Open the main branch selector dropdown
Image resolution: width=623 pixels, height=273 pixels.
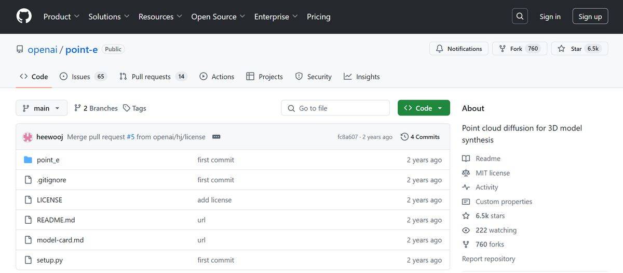(42, 108)
